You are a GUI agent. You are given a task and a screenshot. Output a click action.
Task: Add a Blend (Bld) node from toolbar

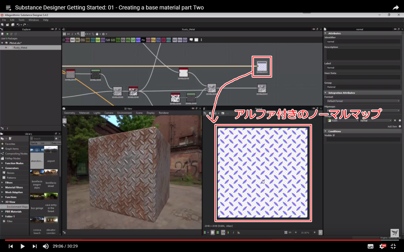point(72,40)
